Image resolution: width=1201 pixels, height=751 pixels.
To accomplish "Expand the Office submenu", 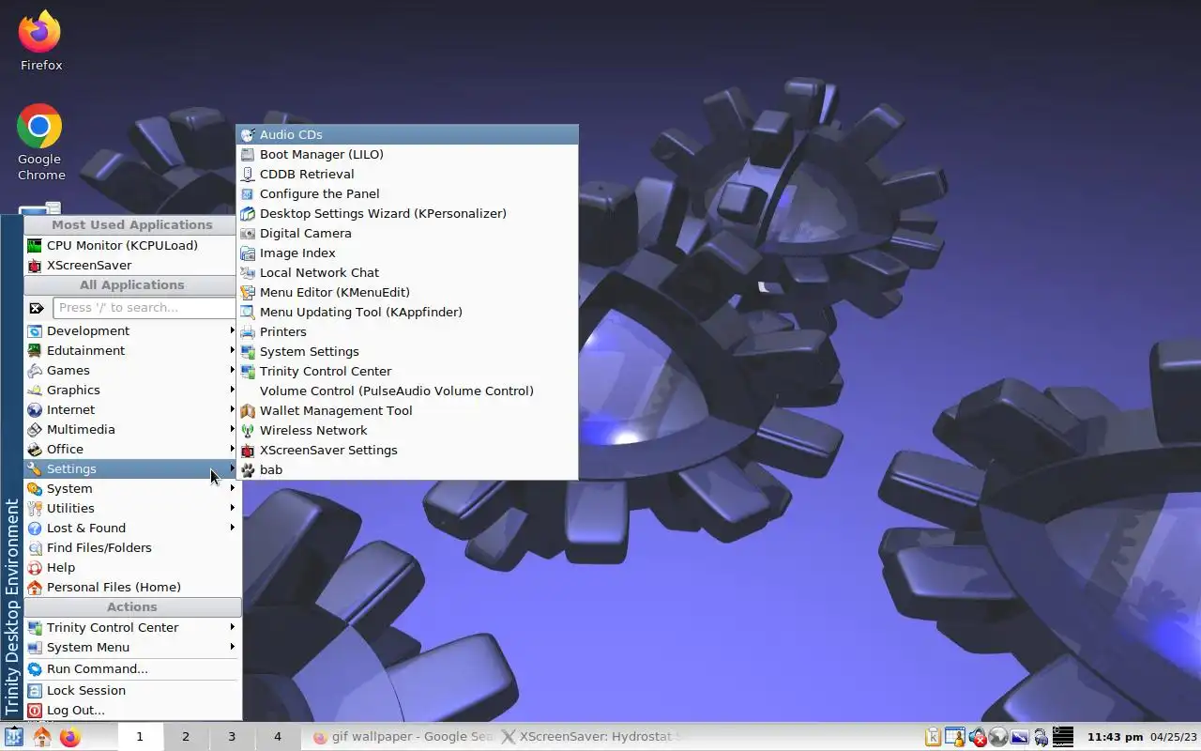I will pyautogui.click(x=131, y=449).
